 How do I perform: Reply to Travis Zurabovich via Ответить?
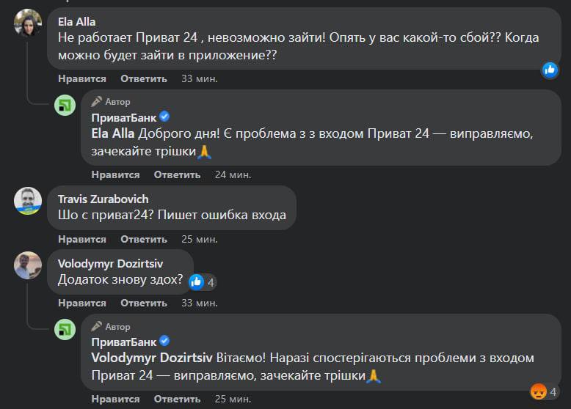144,239
